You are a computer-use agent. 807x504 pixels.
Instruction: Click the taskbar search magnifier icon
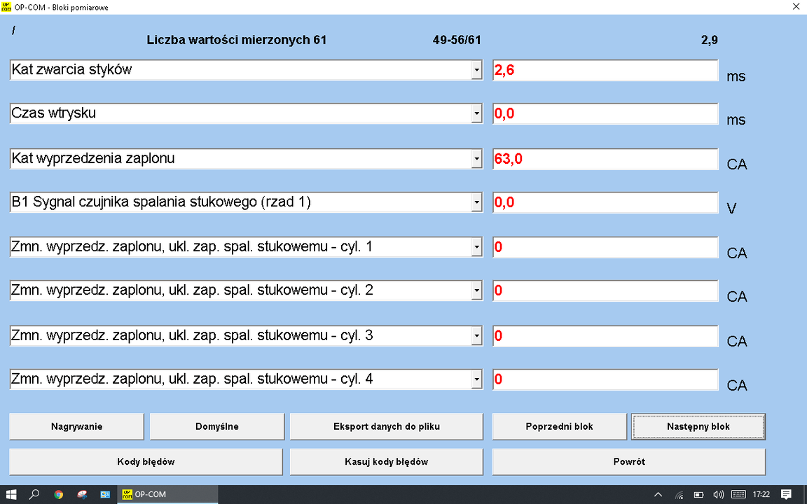[x=34, y=494]
